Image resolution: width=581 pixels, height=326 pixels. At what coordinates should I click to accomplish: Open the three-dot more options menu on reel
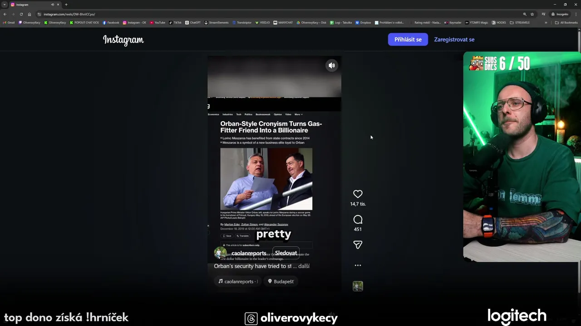pyautogui.click(x=358, y=265)
